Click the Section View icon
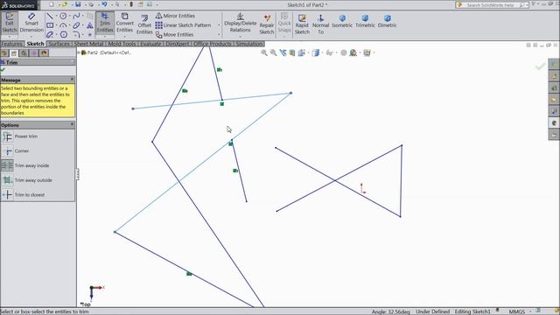The width and height of the screenshot is (560, 315). point(292,52)
